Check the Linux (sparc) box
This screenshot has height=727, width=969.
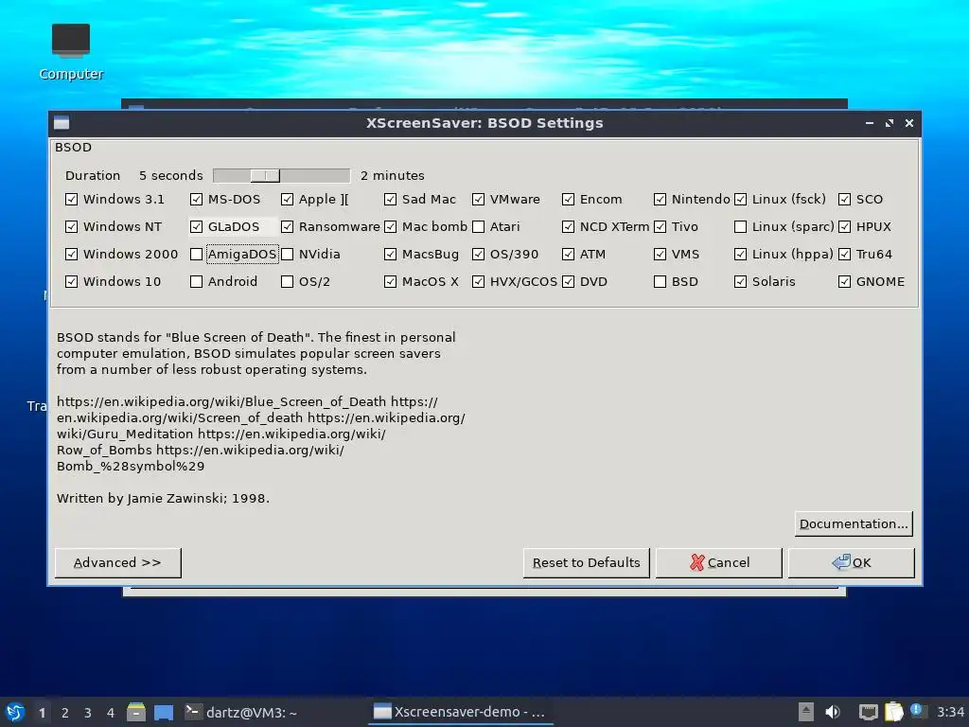740,227
